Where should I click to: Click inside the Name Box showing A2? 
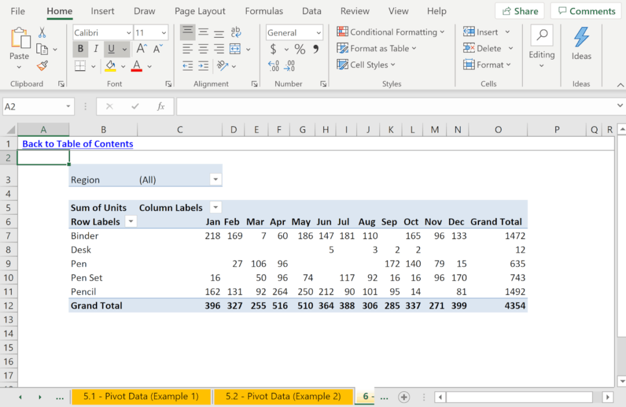[x=33, y=106]
